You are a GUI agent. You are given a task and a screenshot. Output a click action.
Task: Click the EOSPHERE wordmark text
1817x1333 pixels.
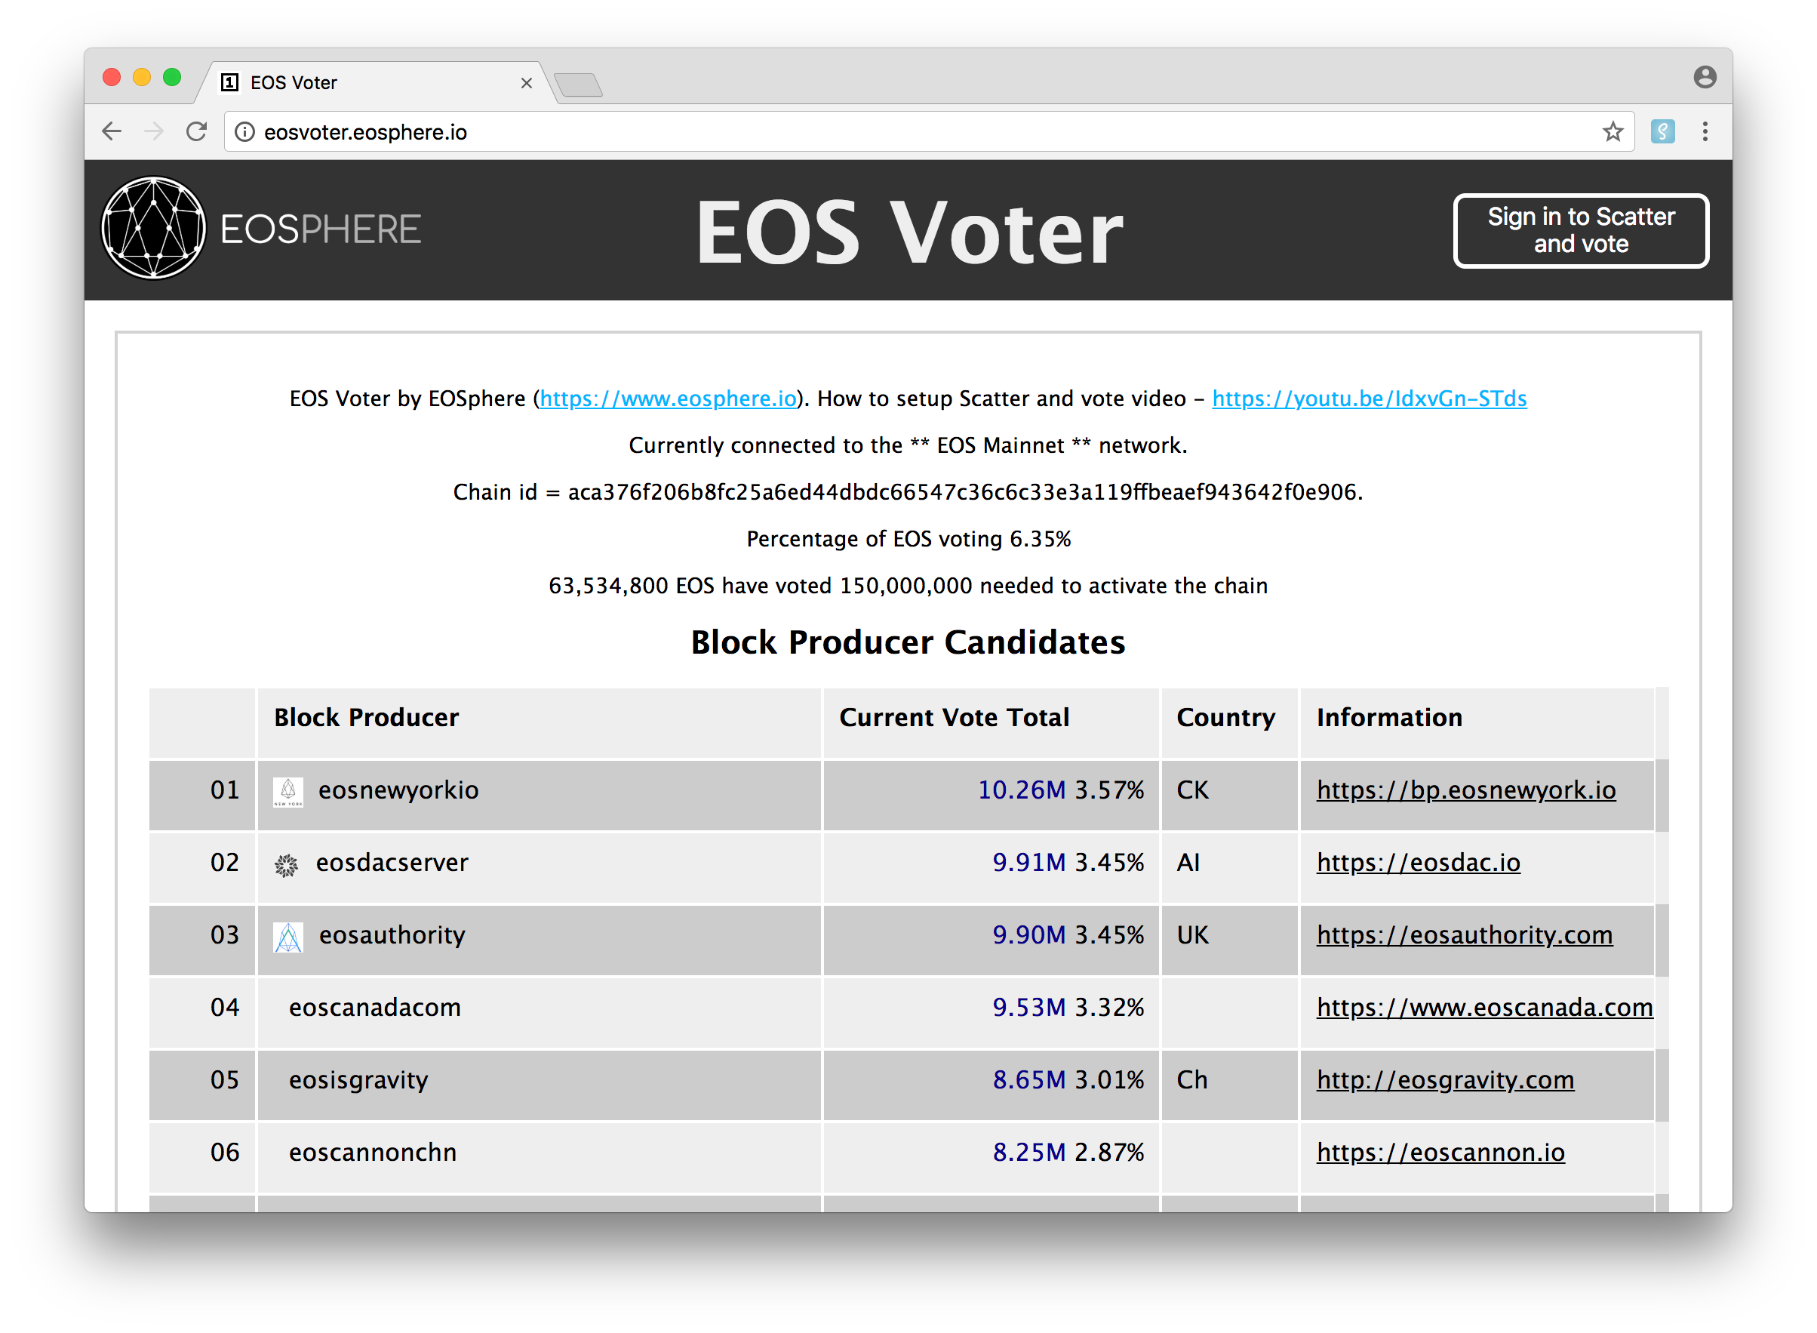click(320, 230)
